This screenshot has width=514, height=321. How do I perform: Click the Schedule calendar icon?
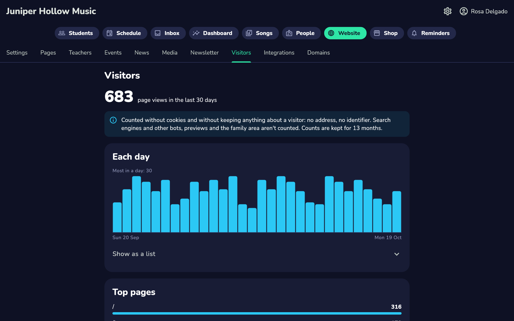point(109,33)
